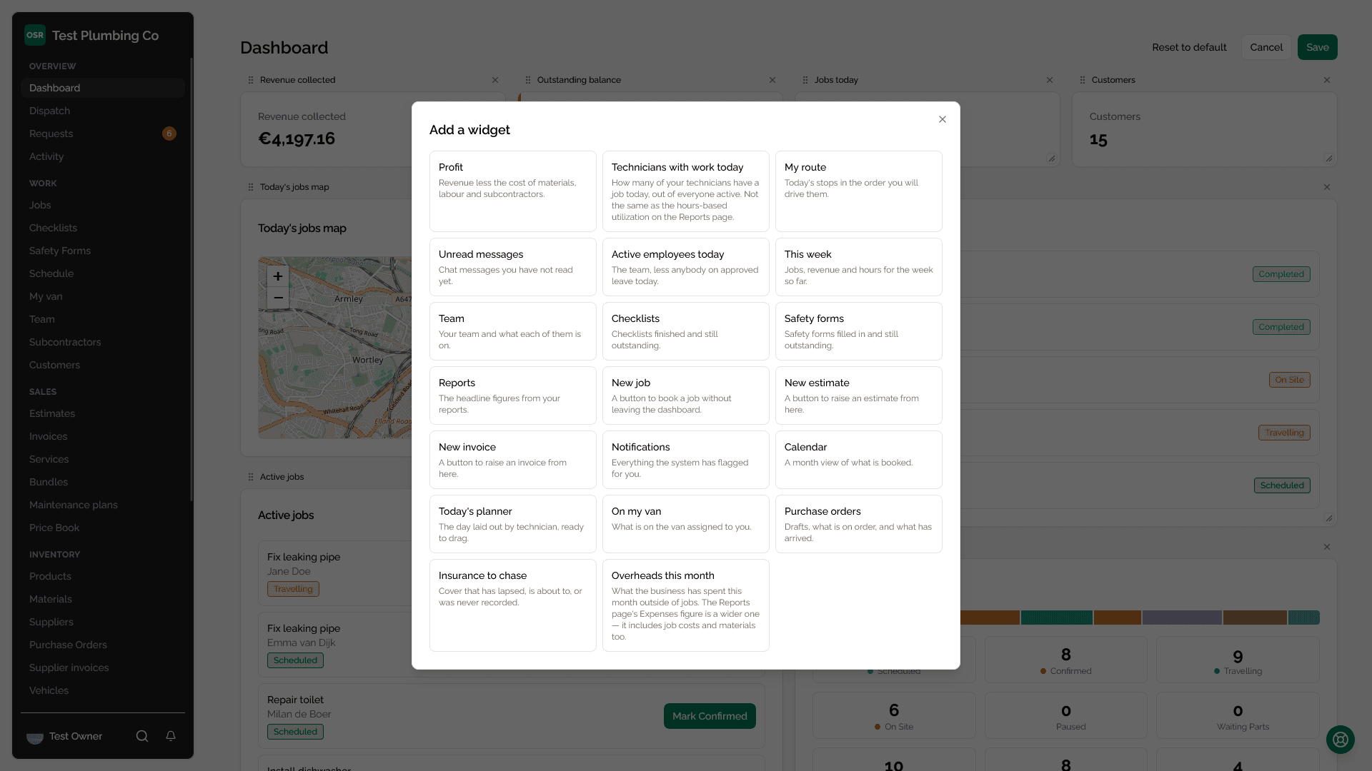Viewport: 1372px width, 771px height.
Task: Remove the Customers widget
Action: click(x=1327, y=80)
